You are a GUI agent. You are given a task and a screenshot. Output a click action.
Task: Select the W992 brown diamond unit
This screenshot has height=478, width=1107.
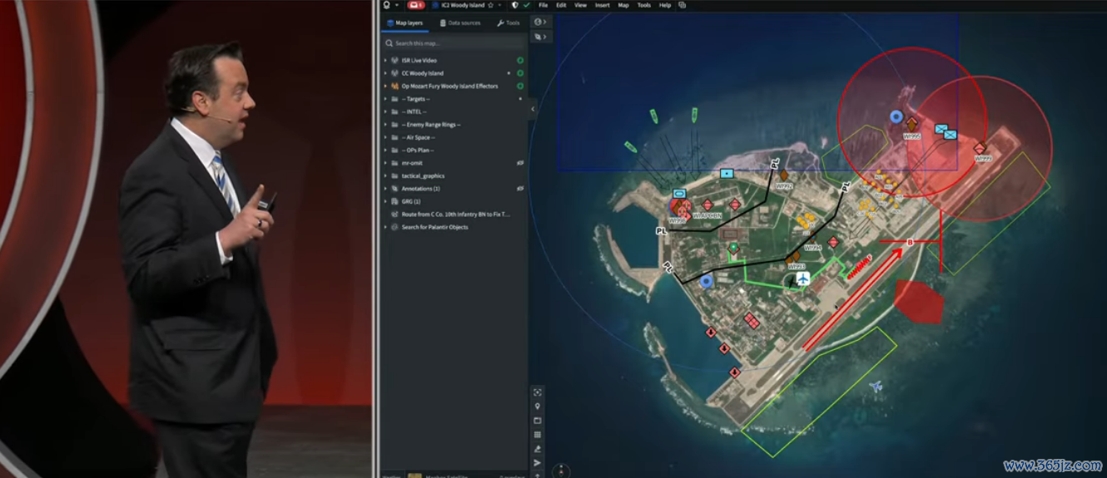pos(783,175)
